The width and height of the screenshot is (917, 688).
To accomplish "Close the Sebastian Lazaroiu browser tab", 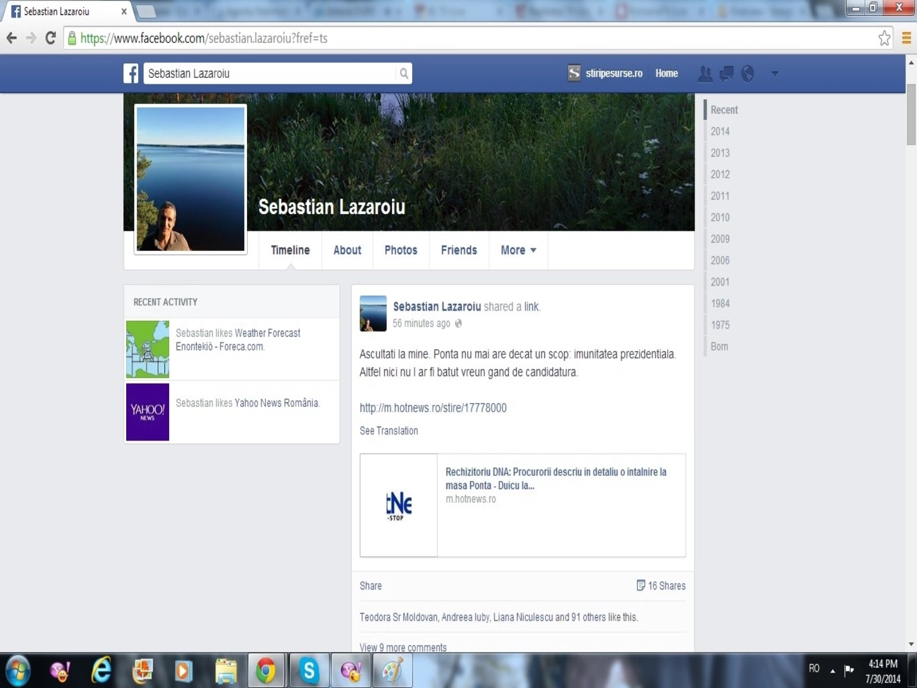I will (124, 11).
